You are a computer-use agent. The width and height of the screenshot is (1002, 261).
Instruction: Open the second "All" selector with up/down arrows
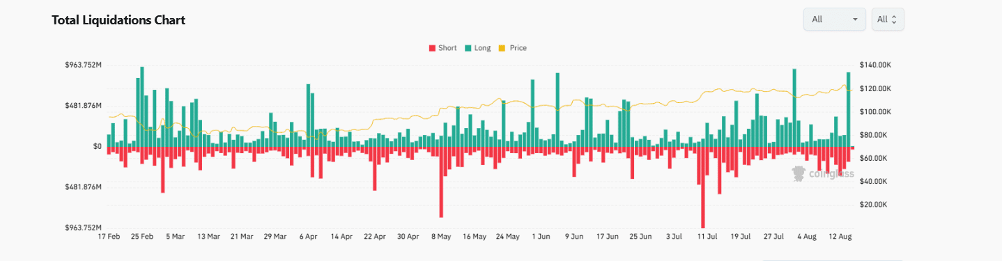click(x=888, y=19)
